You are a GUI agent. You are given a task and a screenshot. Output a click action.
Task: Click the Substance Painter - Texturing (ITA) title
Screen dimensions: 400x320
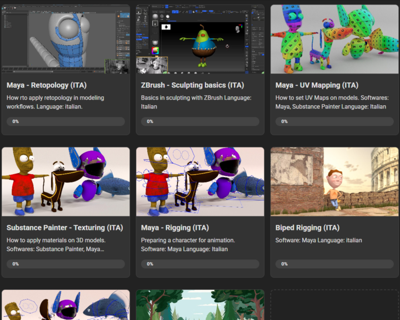[65, 228]
